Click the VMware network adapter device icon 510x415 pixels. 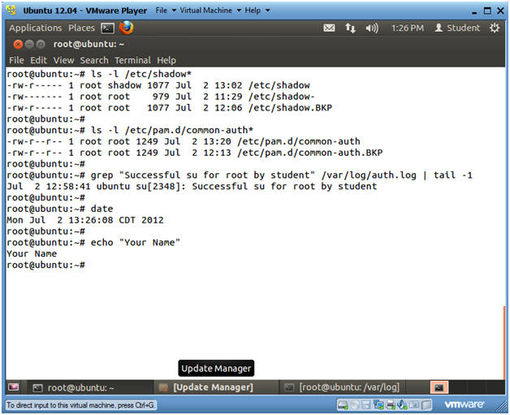coord(378,405)
